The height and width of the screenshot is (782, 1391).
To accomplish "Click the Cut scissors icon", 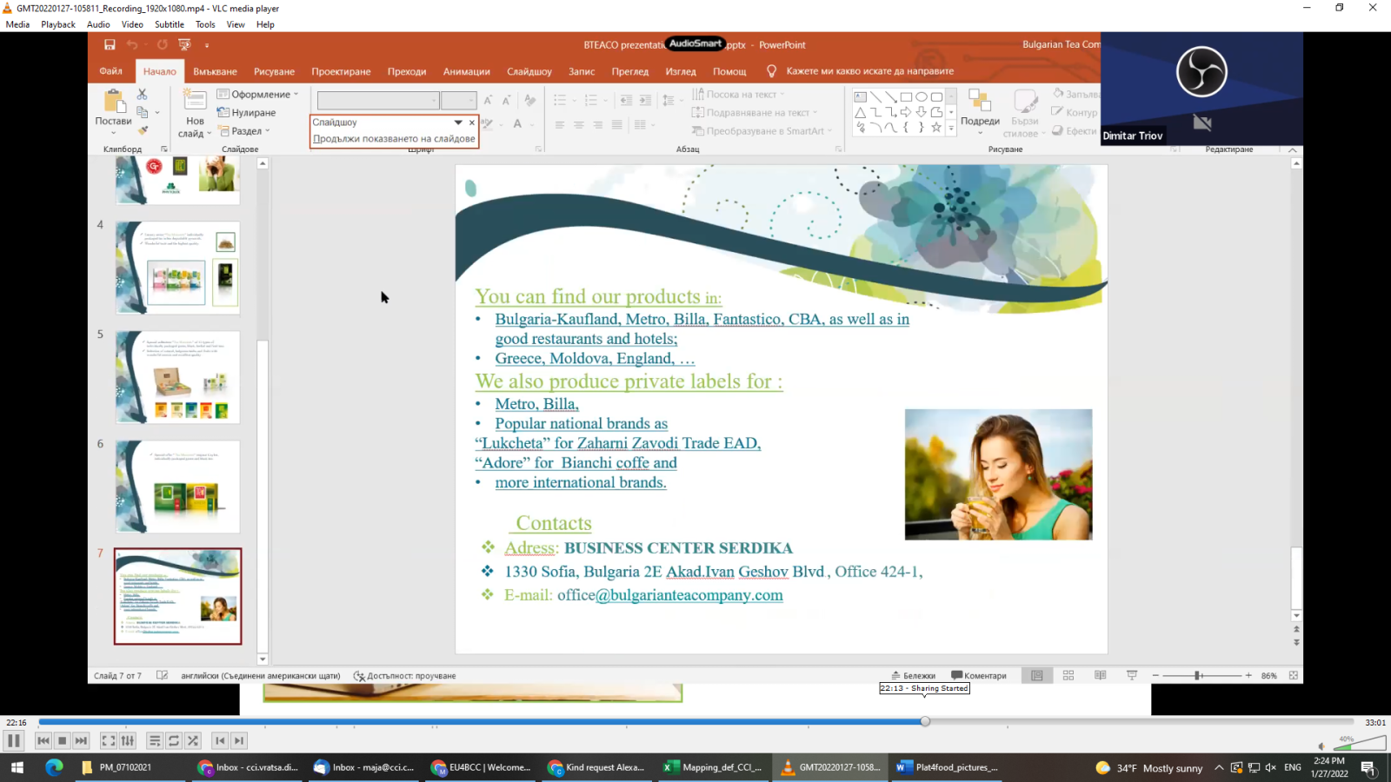I will pyautogui.click(x=143, y=94).
